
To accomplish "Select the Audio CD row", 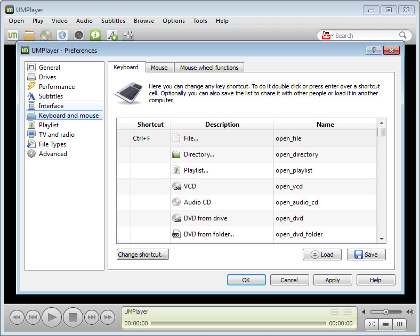I will tap(222, 202).
